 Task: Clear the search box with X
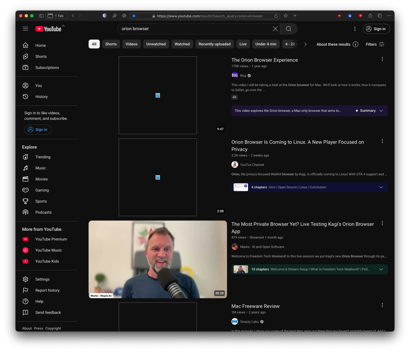pyautogui.click(x=275, y=29)
